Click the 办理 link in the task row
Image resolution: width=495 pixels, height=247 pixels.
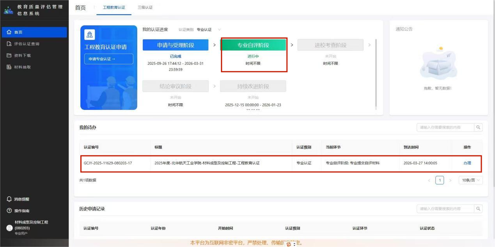click(x=467, y=163)
